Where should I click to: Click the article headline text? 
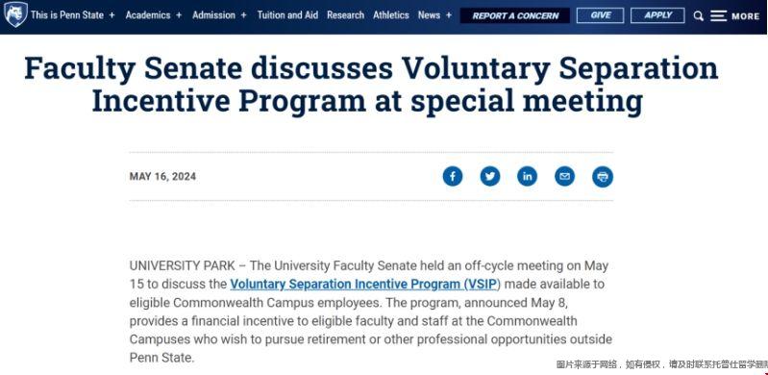point(371,85)
